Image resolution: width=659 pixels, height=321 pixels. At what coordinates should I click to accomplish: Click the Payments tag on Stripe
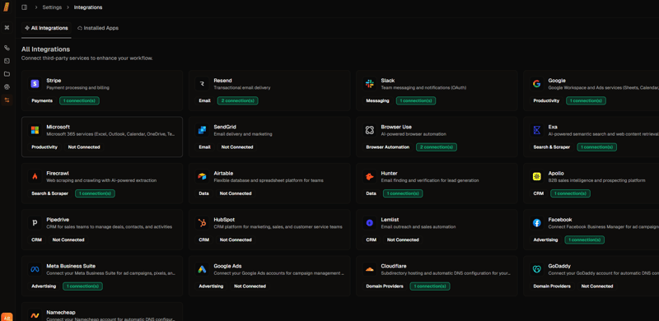(42, 101)
